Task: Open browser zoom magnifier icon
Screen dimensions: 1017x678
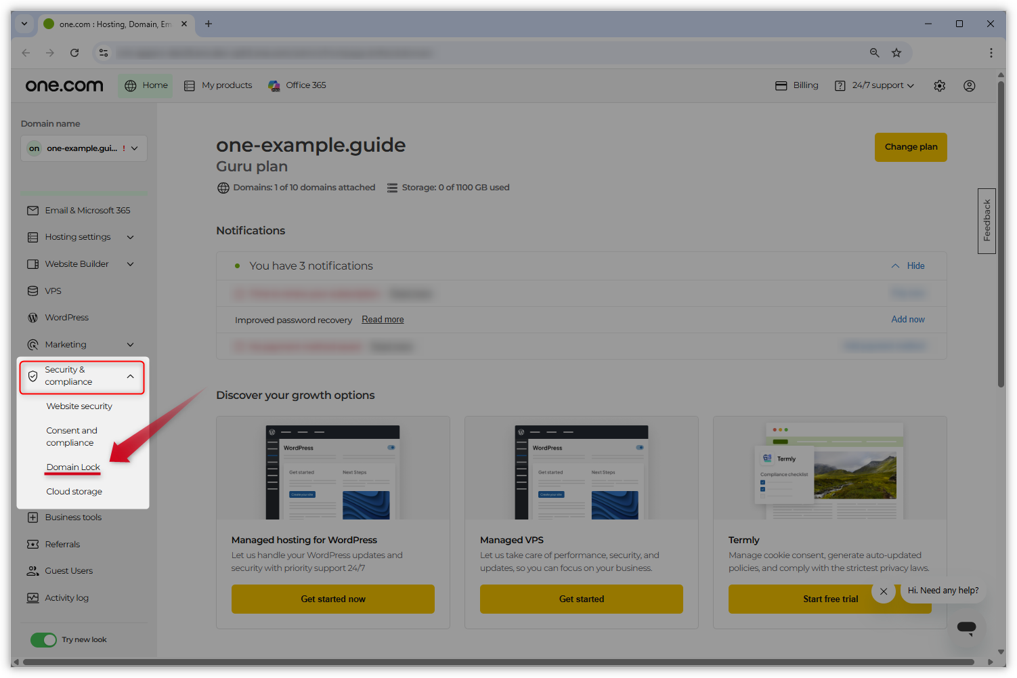Action: pos(874,53)
